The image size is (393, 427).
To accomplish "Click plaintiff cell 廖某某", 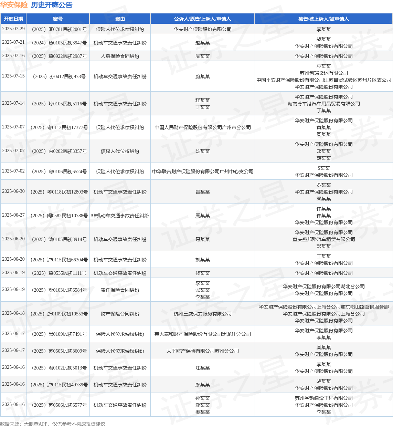I will click(x=203, y=385).
